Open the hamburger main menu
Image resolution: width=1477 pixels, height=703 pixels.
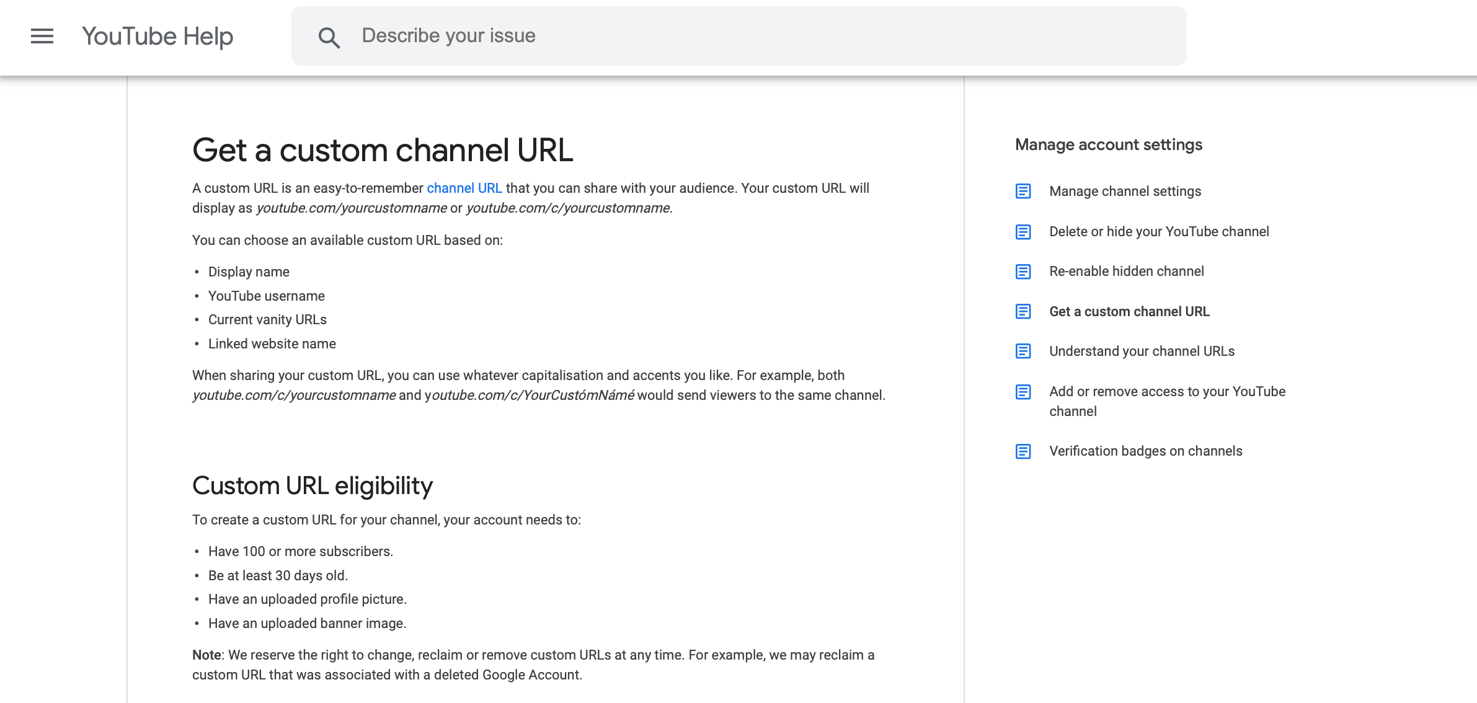[42, 36]
